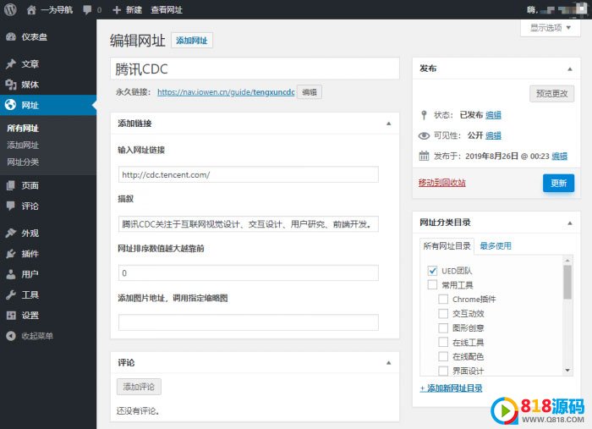592x429 pixels.
Task: Click the 页面 pages icon
Action: coord(11,185)
